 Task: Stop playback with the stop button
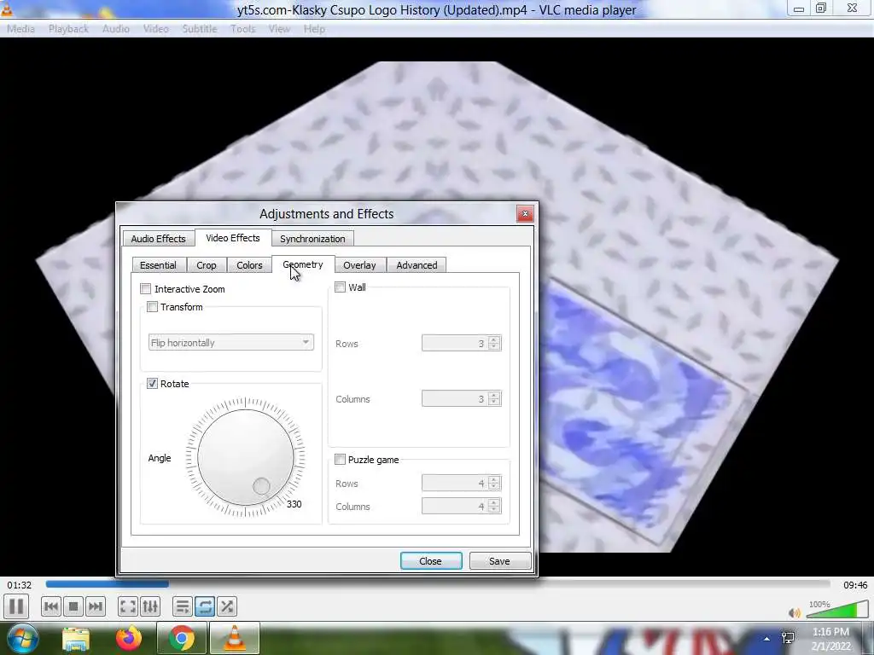pyautogui.click(x=73, y=606)
